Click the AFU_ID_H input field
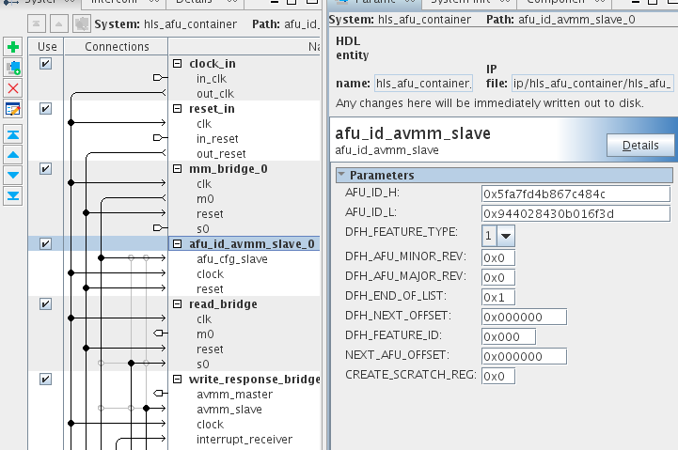The height and width of the screenshot is (450, 678). (575, 194)
